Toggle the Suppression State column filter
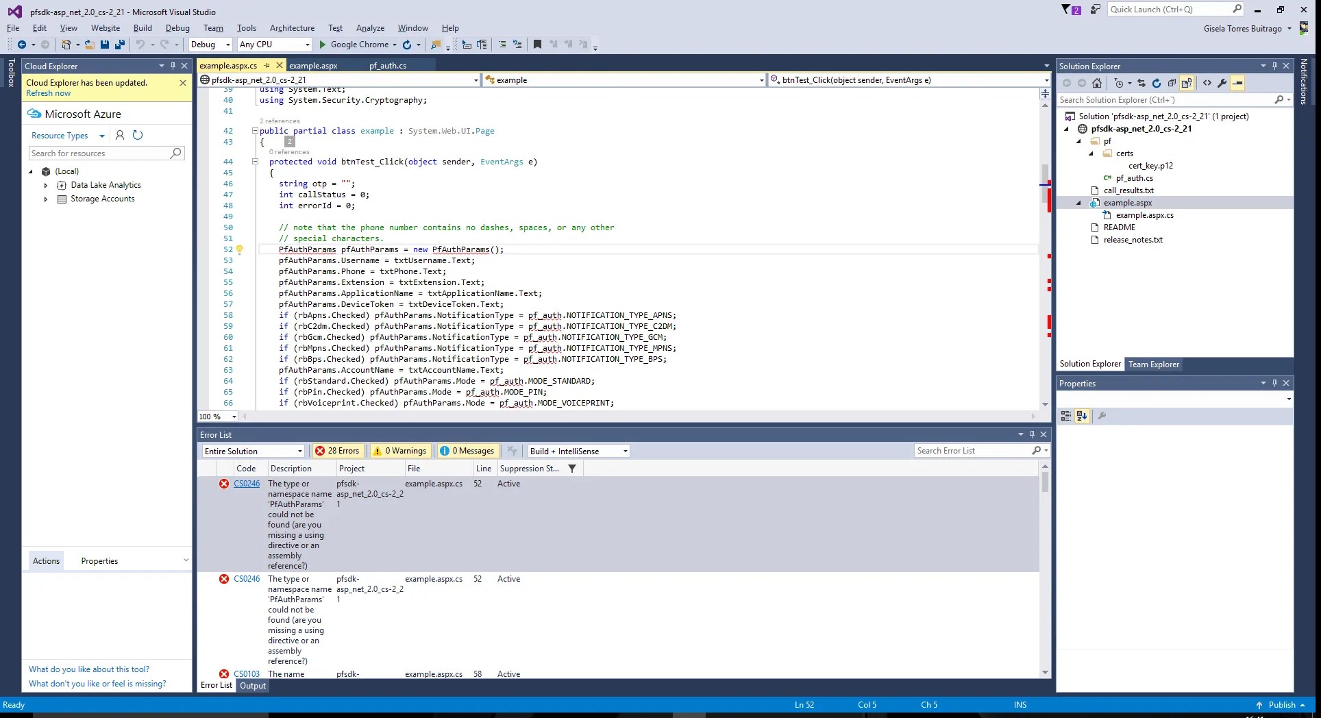 pyautogui.click(x=572, y=469)
